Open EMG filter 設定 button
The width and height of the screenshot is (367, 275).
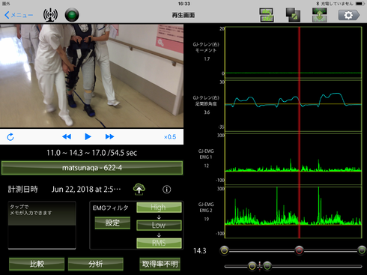112,223
